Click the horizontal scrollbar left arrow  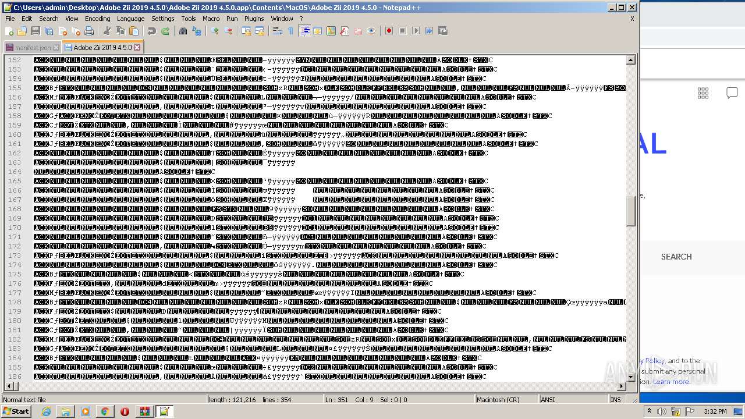click(9, 386)
